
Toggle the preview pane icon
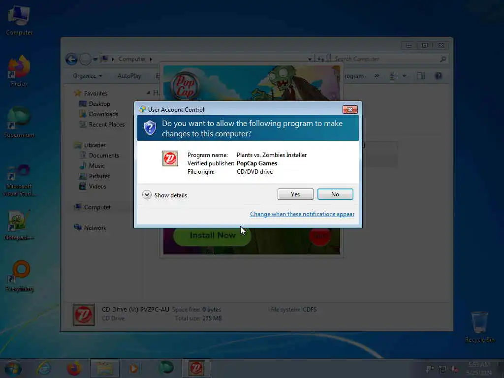click(421, 76)
